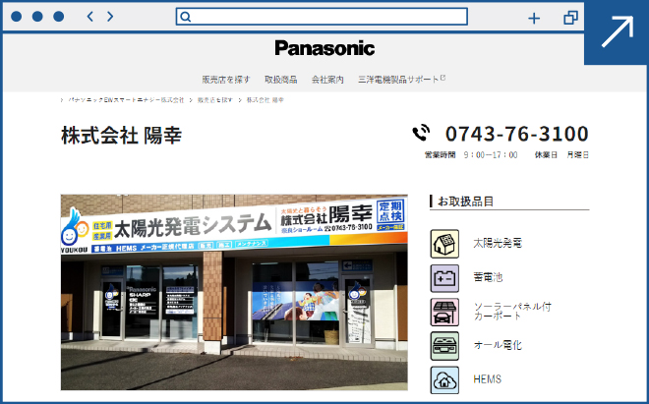
Task: Click the phone handset icon
Action: point(421,133)
